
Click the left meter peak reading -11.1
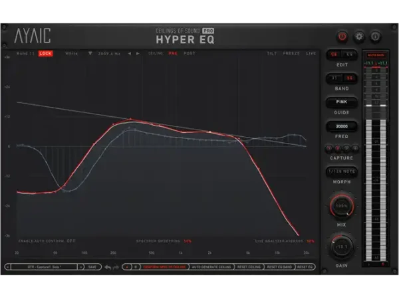pos(368,63)
